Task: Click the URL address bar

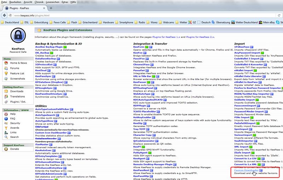Action: pos(143,15)
